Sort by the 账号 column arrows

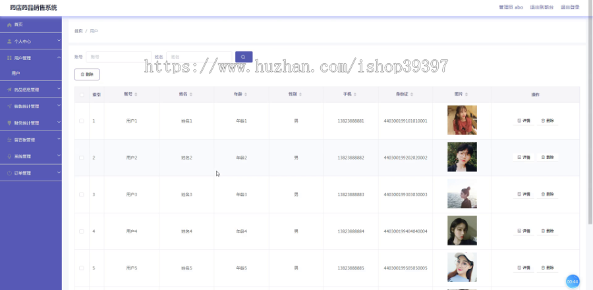click(x=136, y=94)
